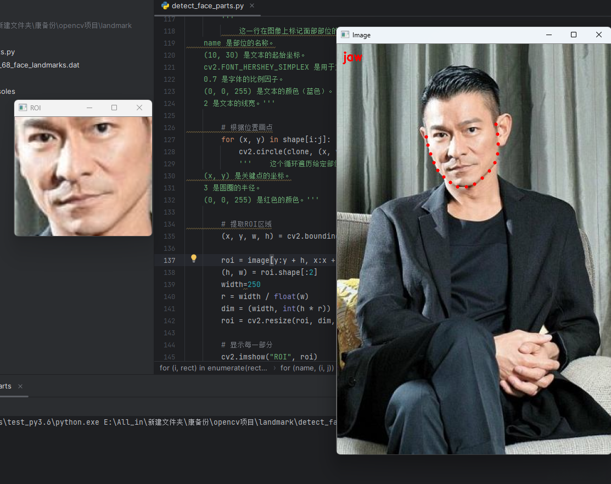Click the face thumbnail in ROI window
The height and width of the screenshot is (484, 611).
coord(83,176)
